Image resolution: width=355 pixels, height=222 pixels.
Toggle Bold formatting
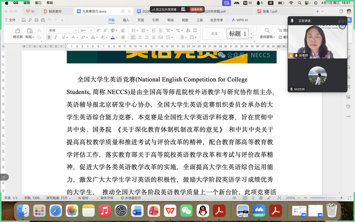[49, 37]
